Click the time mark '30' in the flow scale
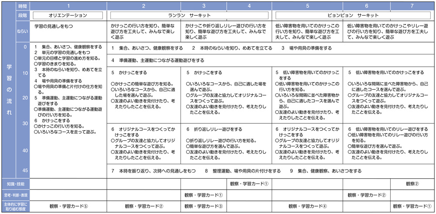The height and width of the screenshot is (214, 436). click(x=25, y=123)
